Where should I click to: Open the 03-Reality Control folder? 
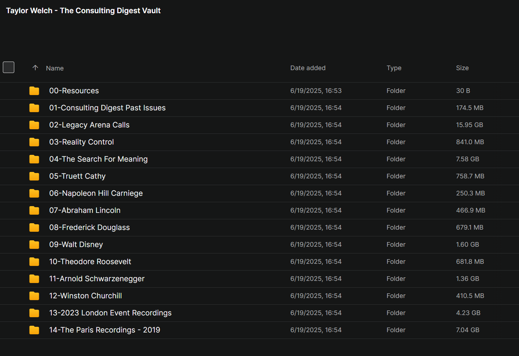pos(82,142)
